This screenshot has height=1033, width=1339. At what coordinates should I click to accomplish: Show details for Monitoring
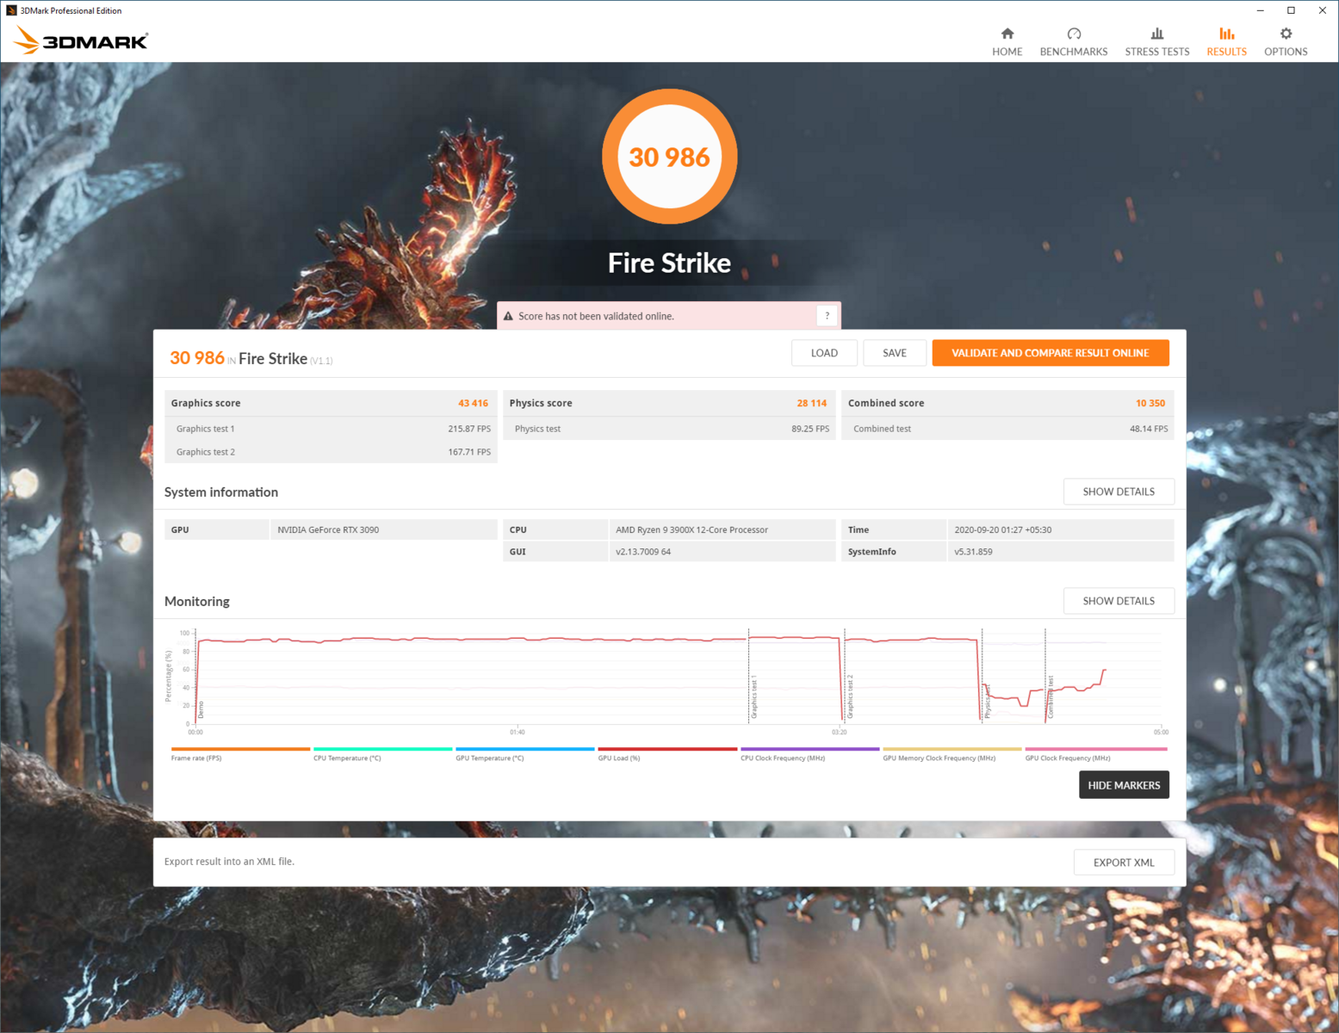pos(1119,601)
